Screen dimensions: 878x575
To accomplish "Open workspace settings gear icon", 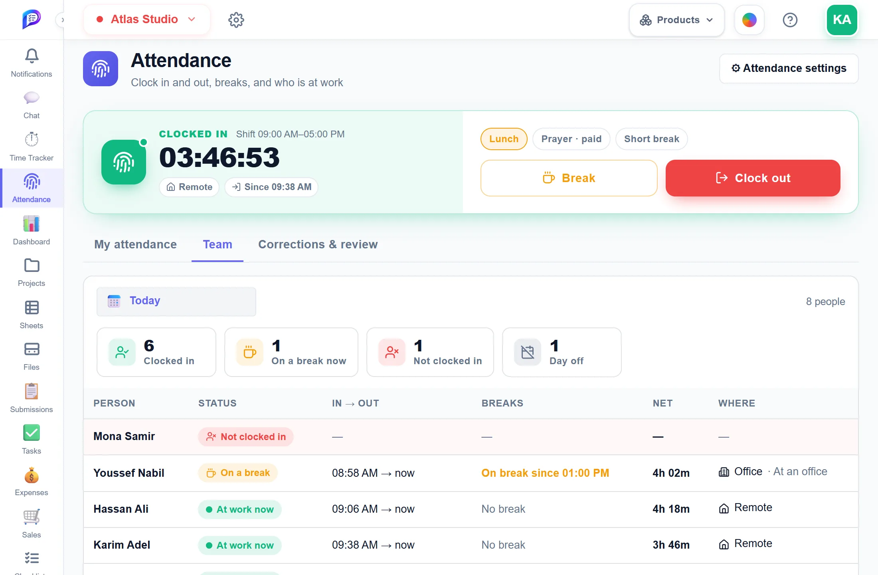I will pyautogui.click(x=236, y=20).
